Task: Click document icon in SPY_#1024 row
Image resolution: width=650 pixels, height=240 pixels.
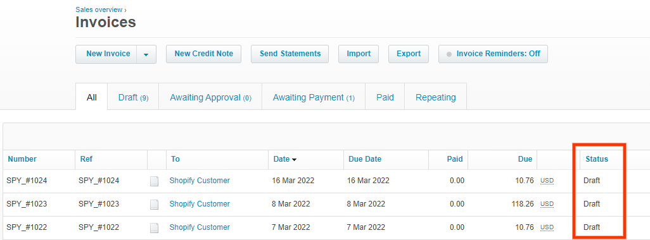Action: pos(154,181)
